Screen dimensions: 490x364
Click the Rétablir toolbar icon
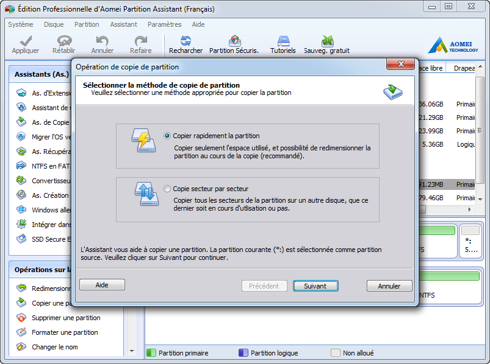[63, 40]
